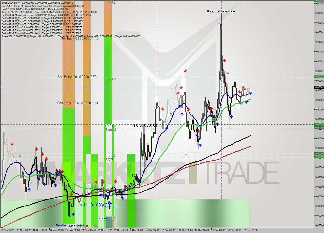The width and height of the screenshot is (324, 233).
Task: Click the 'Sell Entry -23.6 | 0.00001013' label
Action: pyautogui.click(x=77, y=103)
